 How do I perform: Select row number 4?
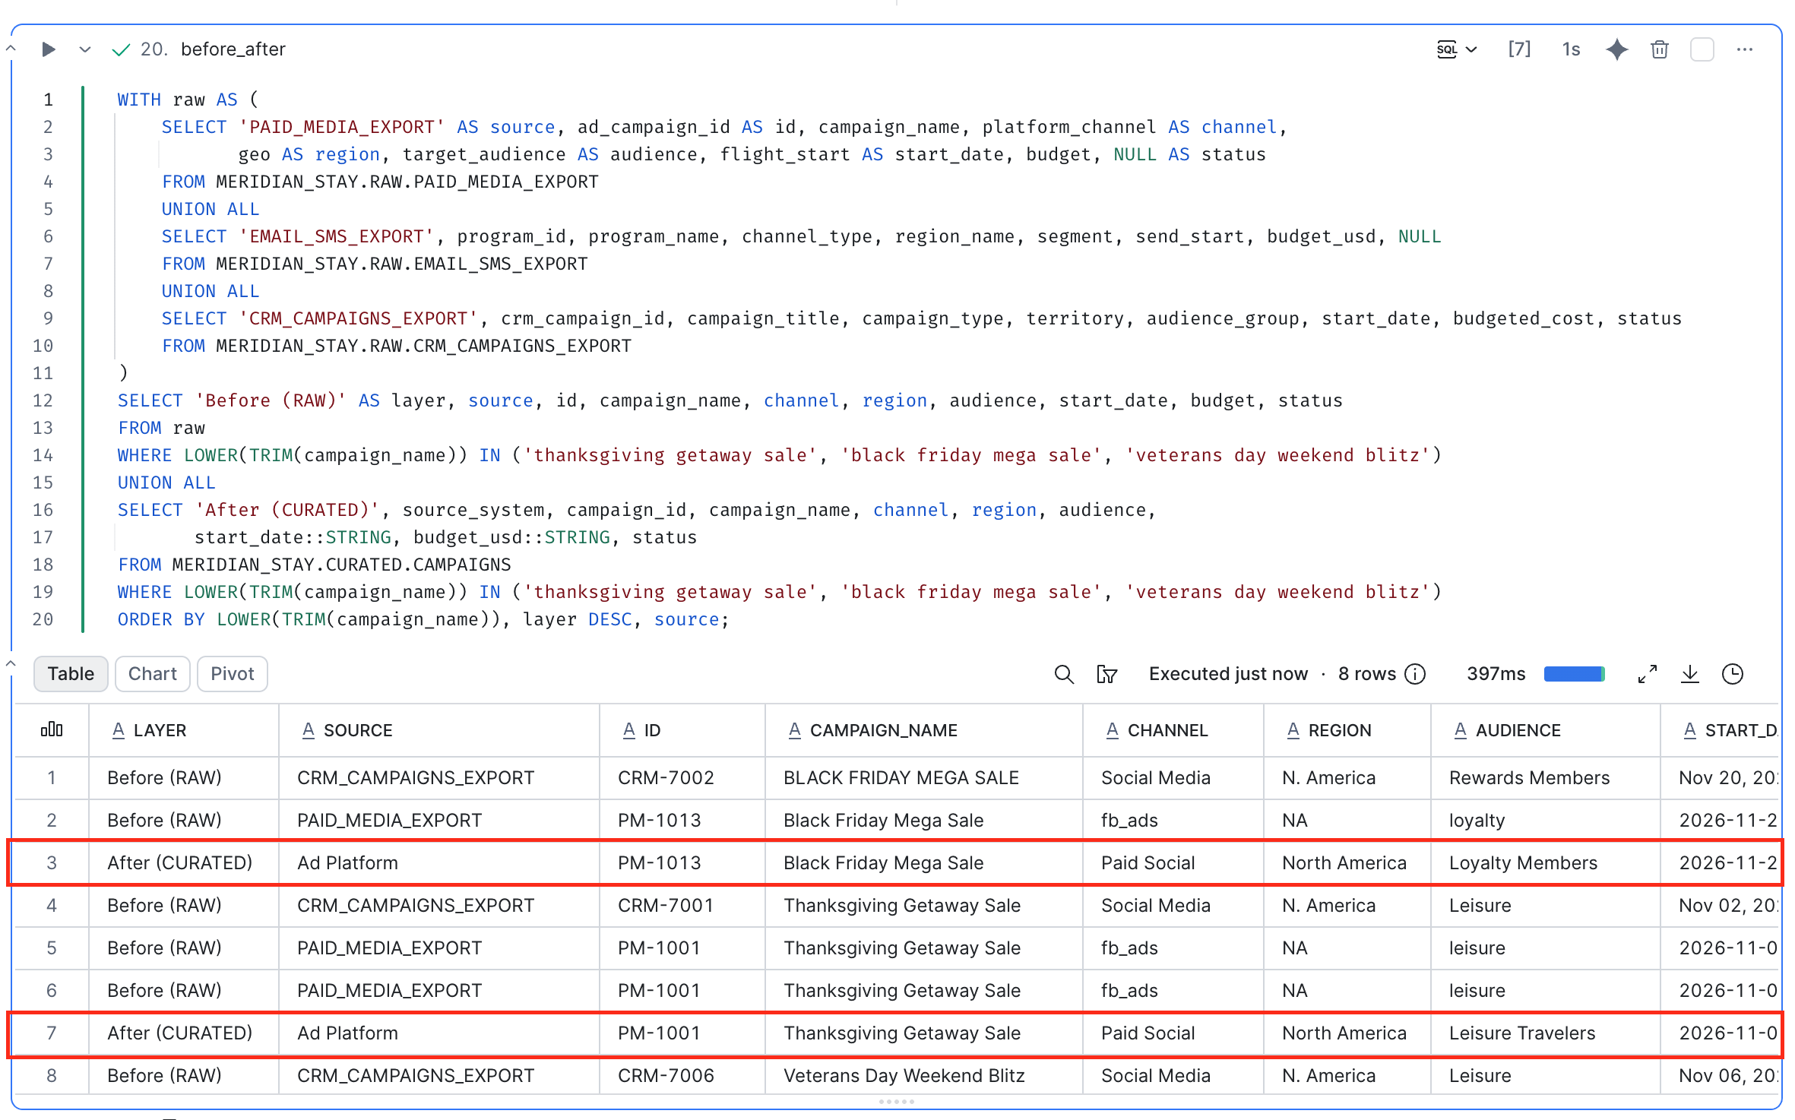(52, 906)
